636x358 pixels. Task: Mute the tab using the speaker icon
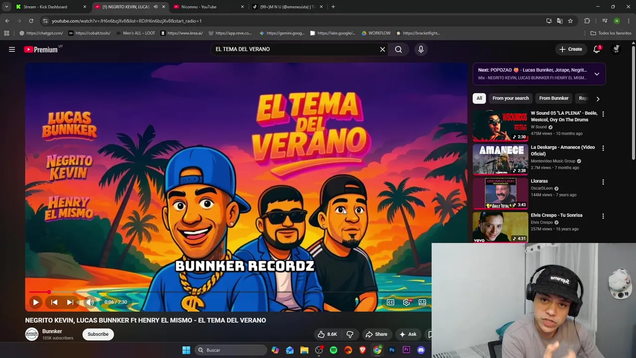[156, 7]
